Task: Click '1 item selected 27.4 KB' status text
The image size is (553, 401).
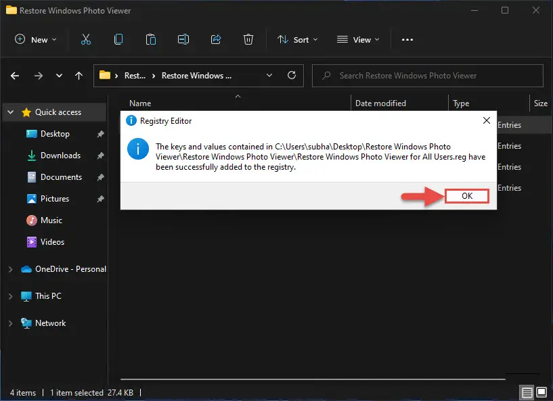Action: [x=91, y=392]
